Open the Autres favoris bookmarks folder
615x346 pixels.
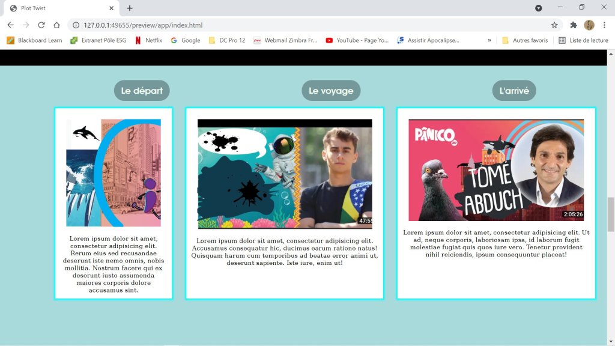525,40
